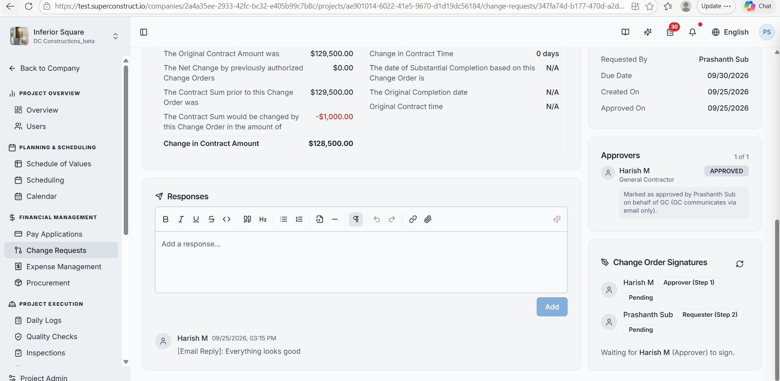Toggle the paragraph format button
780x381 pixels.
[356, 219]
